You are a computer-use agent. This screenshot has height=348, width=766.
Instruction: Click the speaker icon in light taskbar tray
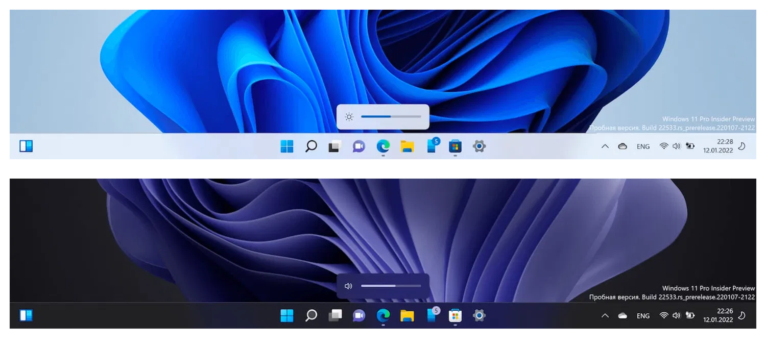[x=677, y=146]
